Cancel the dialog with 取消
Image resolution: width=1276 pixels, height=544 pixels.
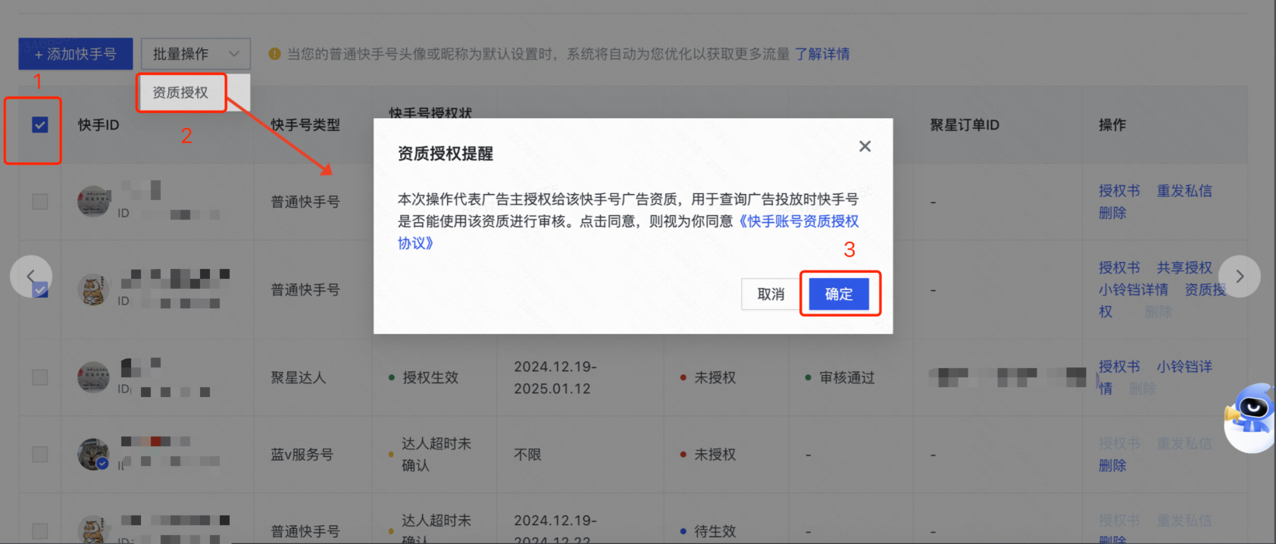771,294
